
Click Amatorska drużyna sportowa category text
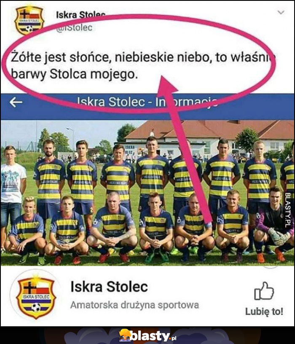134,305
